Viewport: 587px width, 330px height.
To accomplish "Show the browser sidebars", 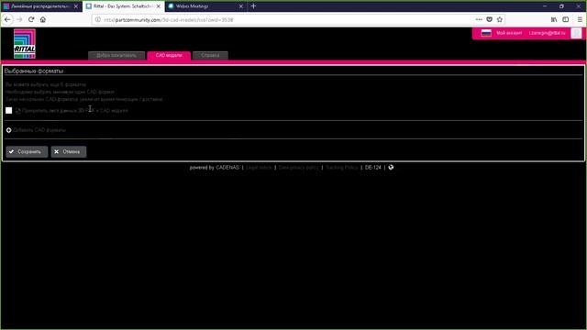I will pyautogui.click(x=565, y=19).
